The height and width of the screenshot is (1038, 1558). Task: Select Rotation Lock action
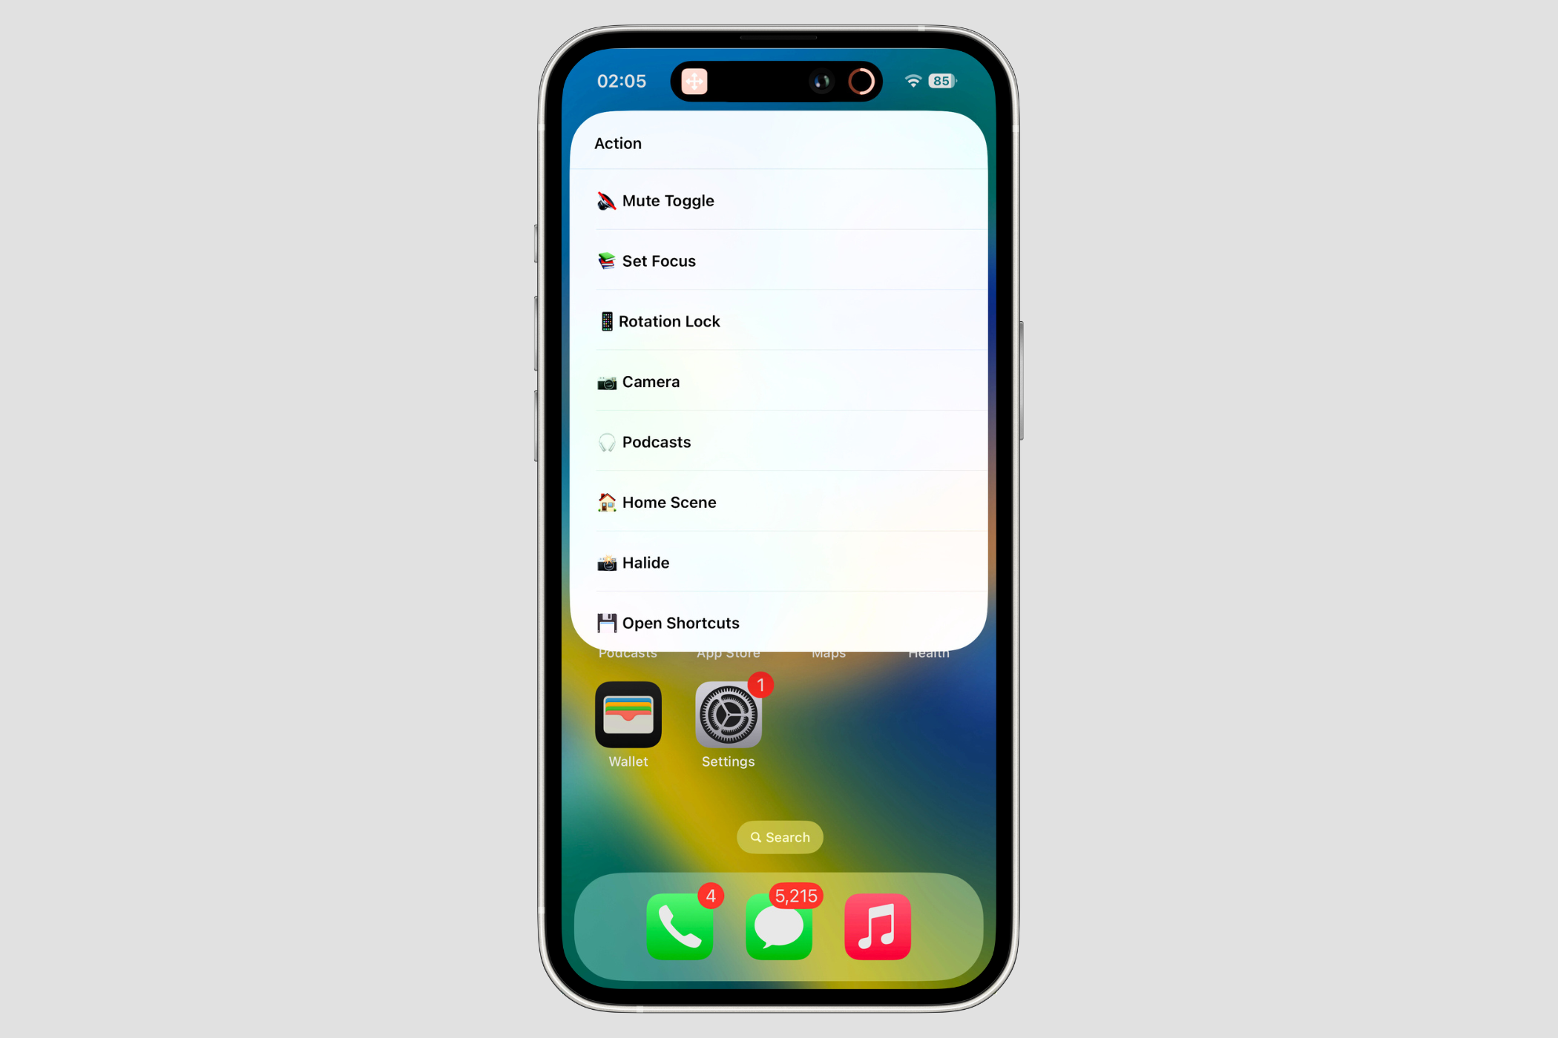780,321
